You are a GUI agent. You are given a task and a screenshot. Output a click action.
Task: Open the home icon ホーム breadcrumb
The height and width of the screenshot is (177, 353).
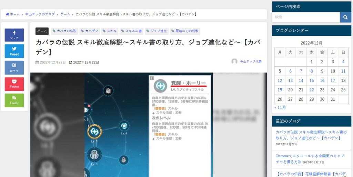pos(13,14)
